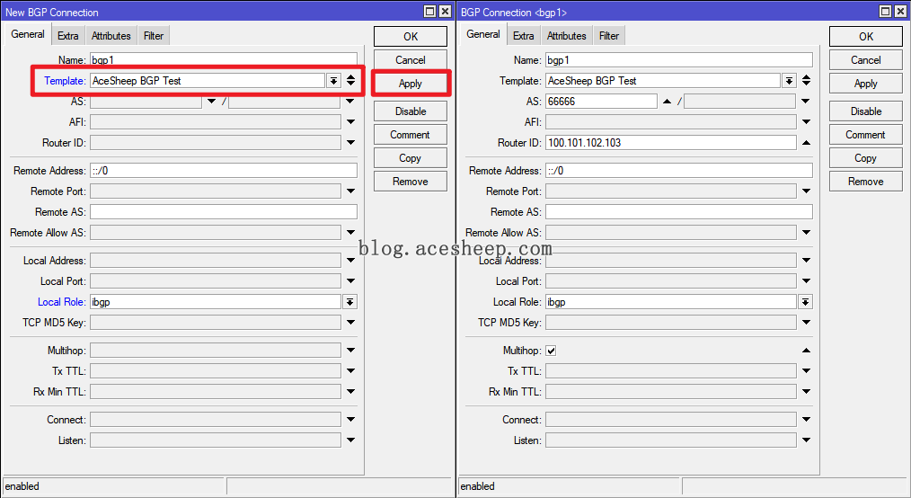This screenshot has height=498, width=911.
Task: Open Template dropdown list in left window
Action: coord(333,81)
